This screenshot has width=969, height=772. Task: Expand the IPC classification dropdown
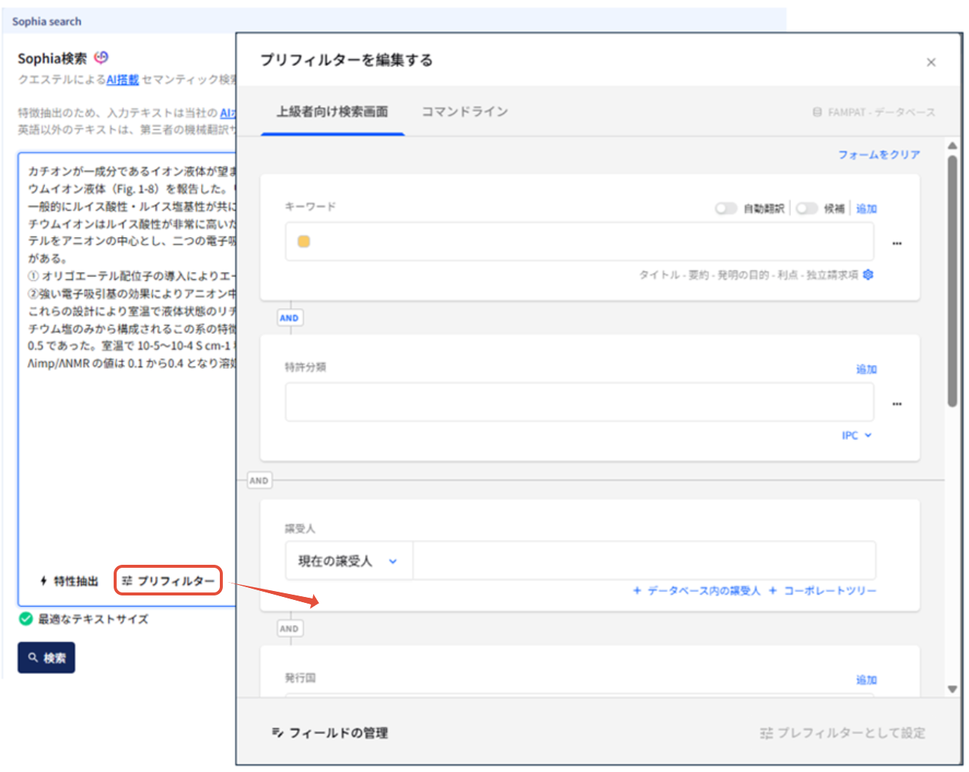click(x=857, y=435)
